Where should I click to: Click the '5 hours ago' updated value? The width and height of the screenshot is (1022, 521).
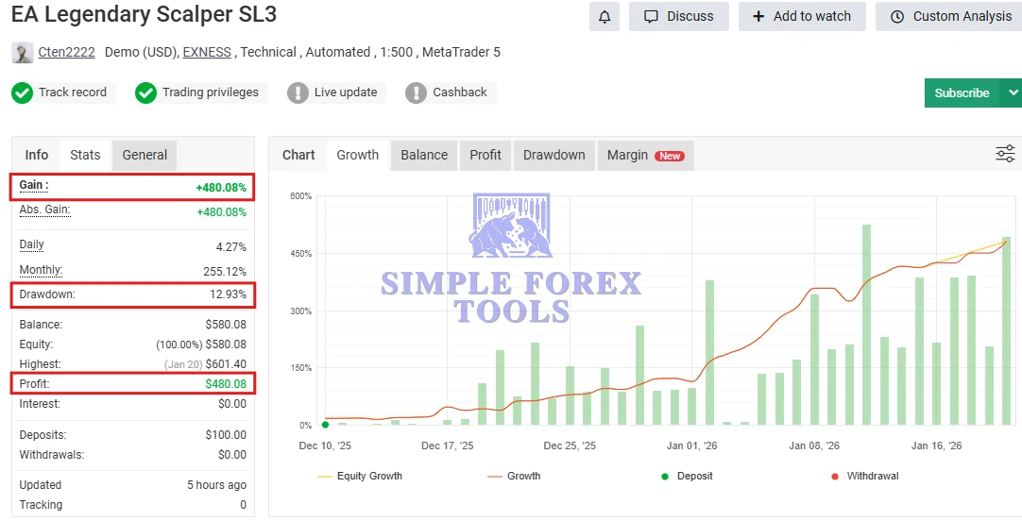(x=216, y=485)
